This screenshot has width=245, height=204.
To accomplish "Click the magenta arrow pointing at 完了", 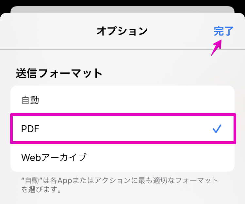I will (216, 48).
